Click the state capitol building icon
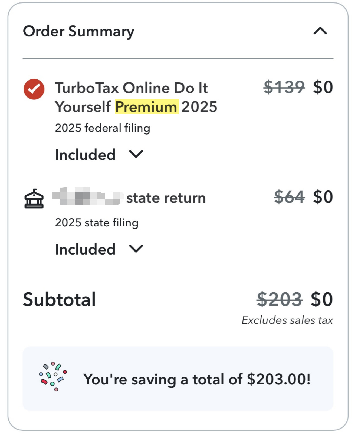 tap(34, 199)
